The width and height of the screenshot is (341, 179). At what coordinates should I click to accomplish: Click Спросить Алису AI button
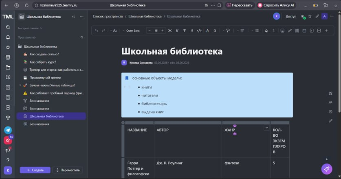(x=276, y=5)
